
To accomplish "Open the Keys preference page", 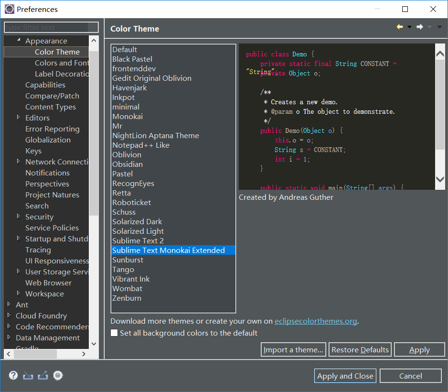I will coord(33,151).
